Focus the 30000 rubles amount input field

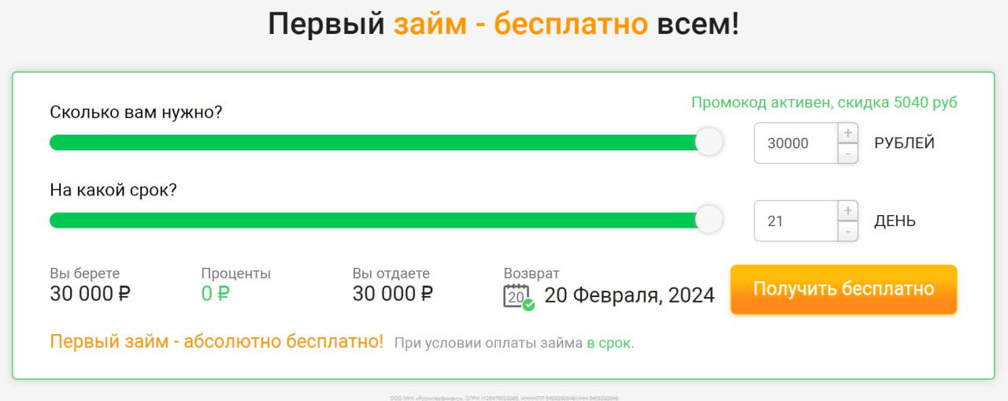click(x=795, y=143)
